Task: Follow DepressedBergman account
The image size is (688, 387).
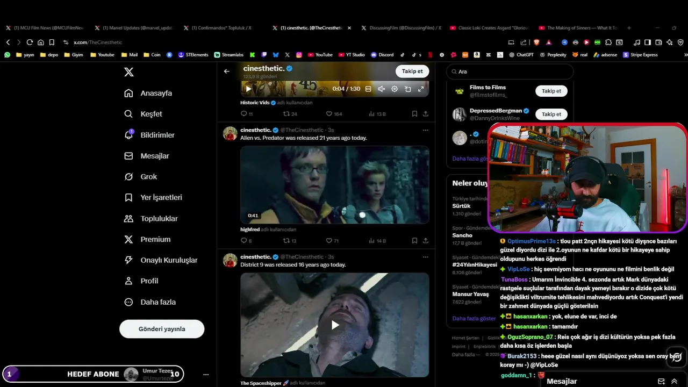Action: pos(551,114)
